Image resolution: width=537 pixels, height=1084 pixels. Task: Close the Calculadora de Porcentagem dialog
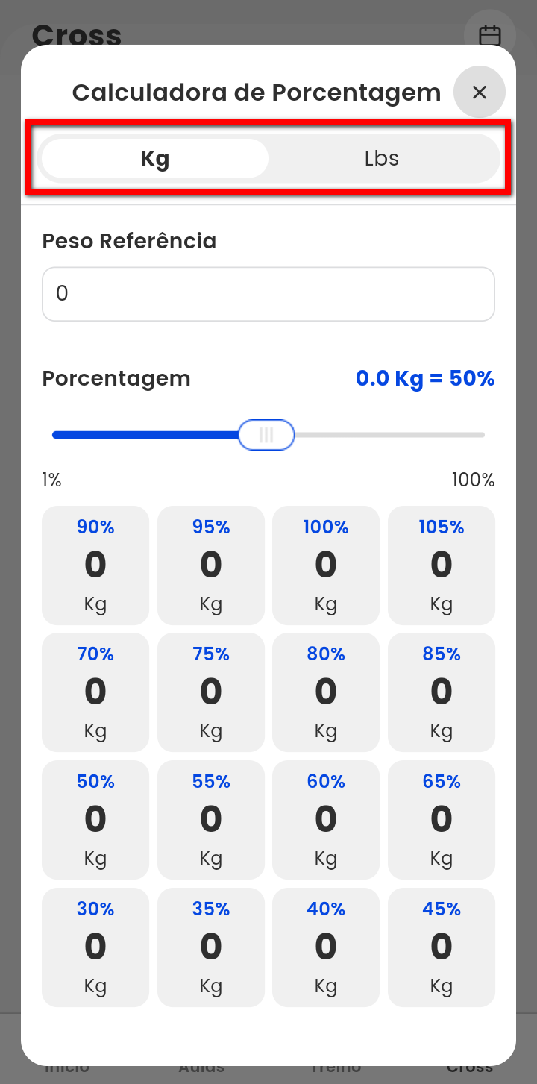click(x=480, y=92)
